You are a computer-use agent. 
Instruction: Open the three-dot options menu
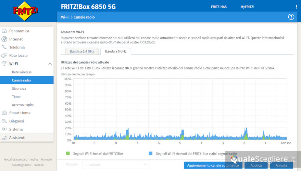[296, 6]
